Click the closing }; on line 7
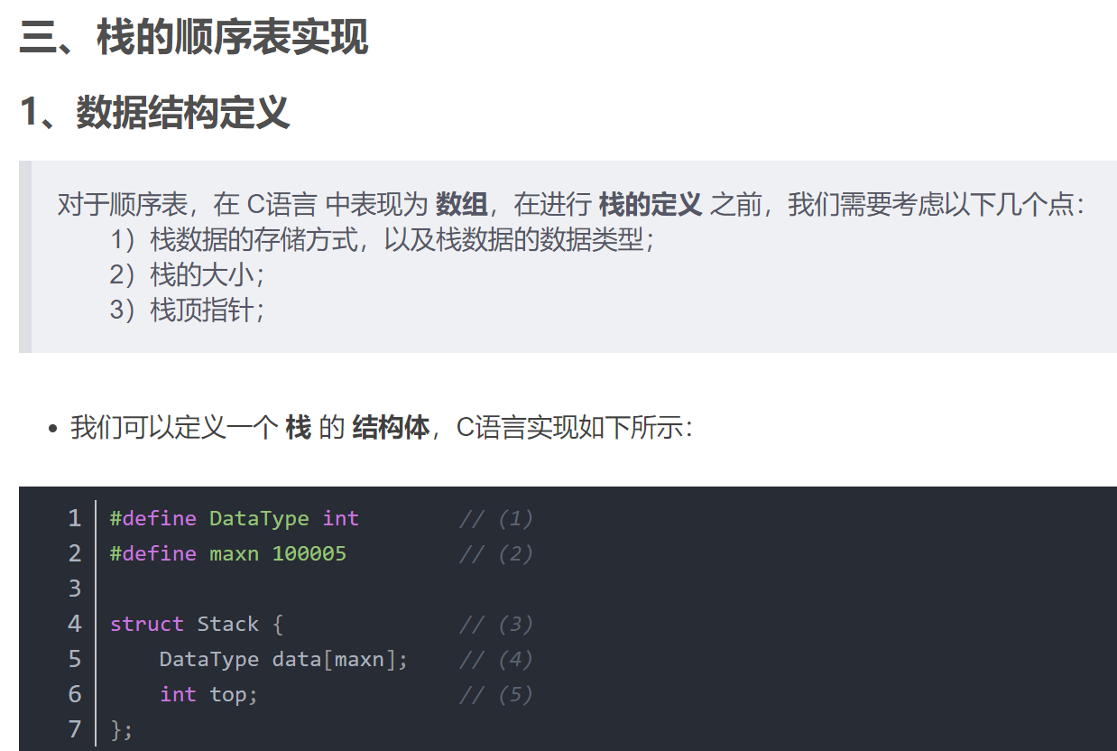The image size is (1117, 751). (x=121, y=729)
